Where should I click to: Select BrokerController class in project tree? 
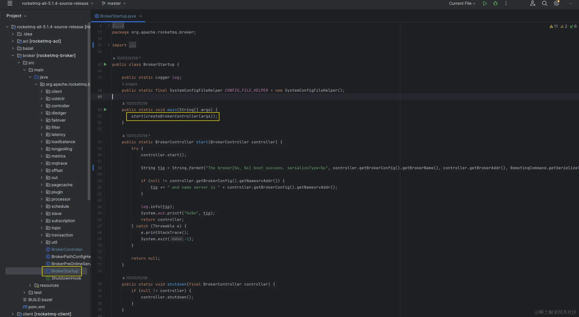(x=67, y=249)
